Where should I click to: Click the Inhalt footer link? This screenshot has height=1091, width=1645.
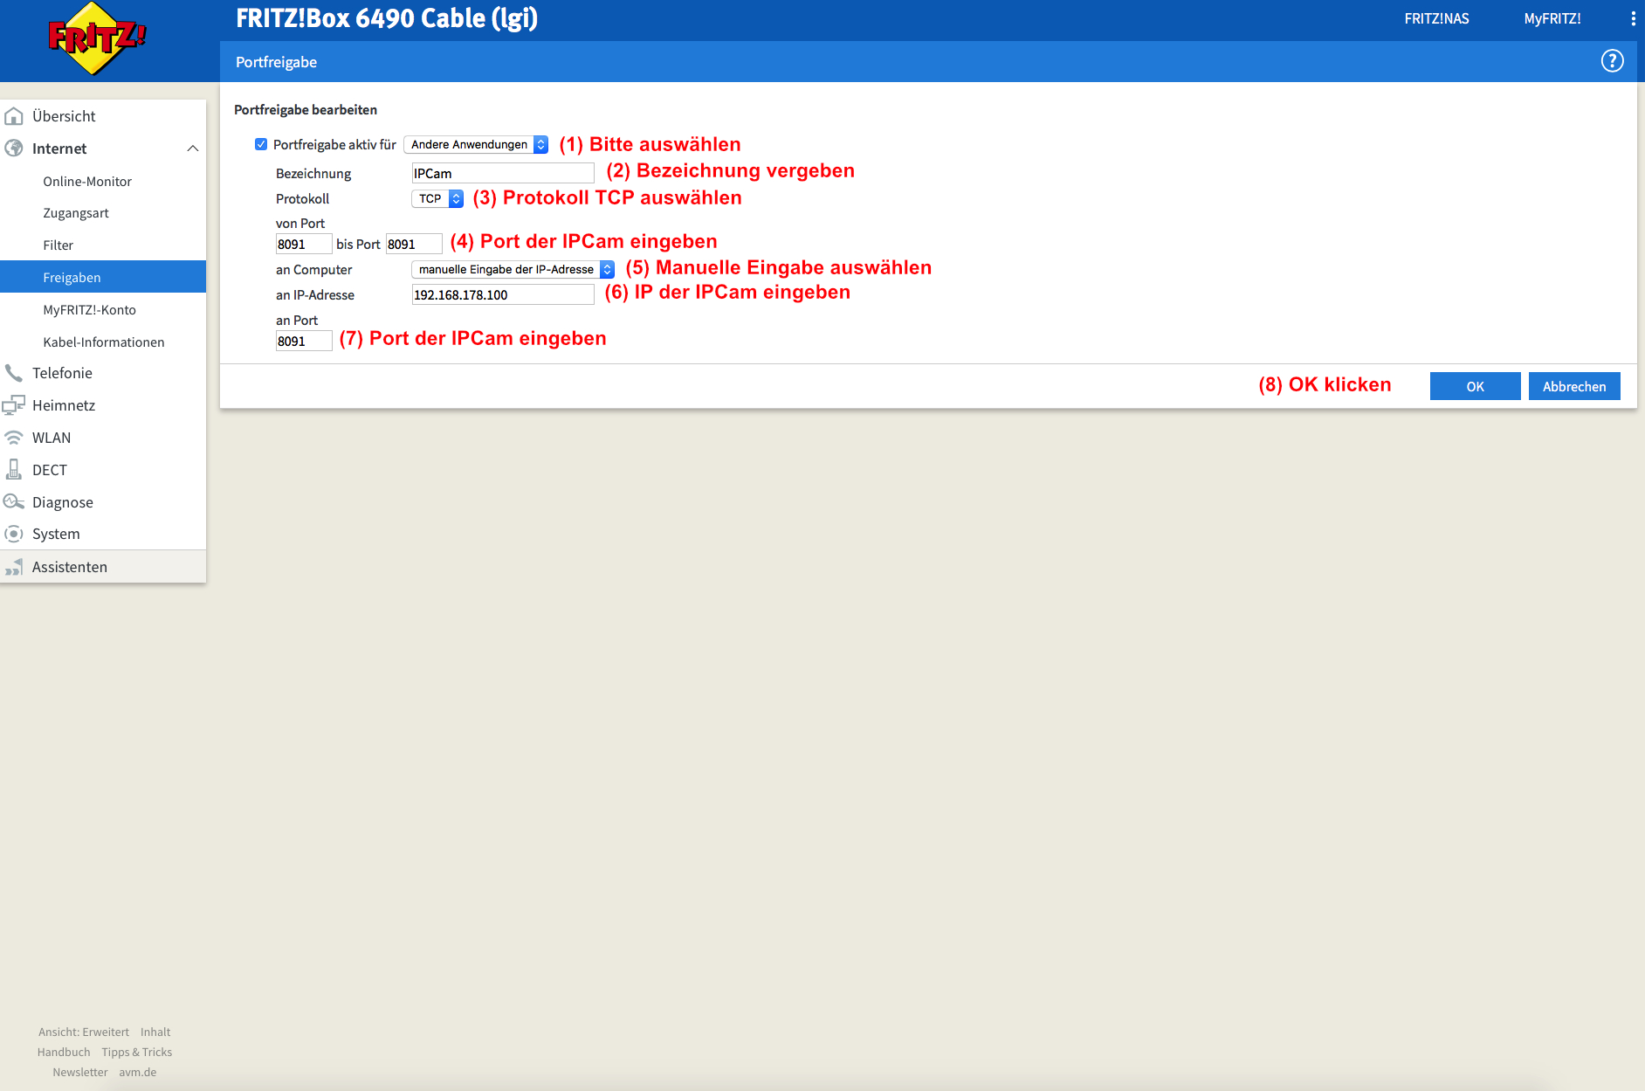click(155, 1032)
